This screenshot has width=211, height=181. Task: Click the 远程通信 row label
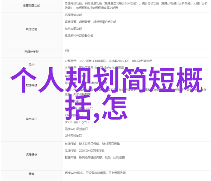(x=32, y=155)
